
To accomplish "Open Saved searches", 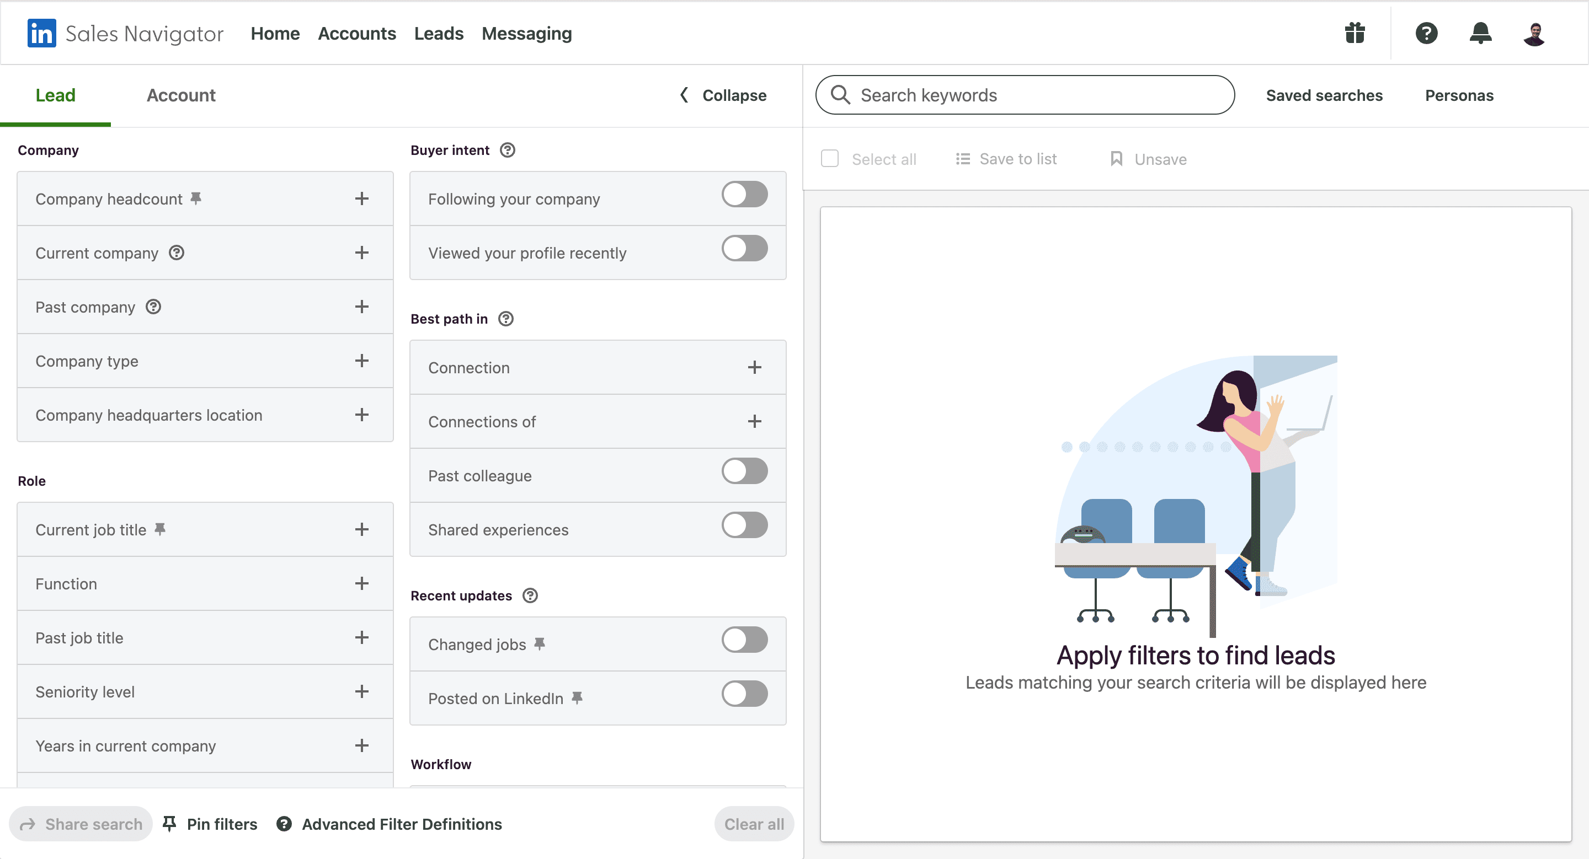I will pos(1324,95).
